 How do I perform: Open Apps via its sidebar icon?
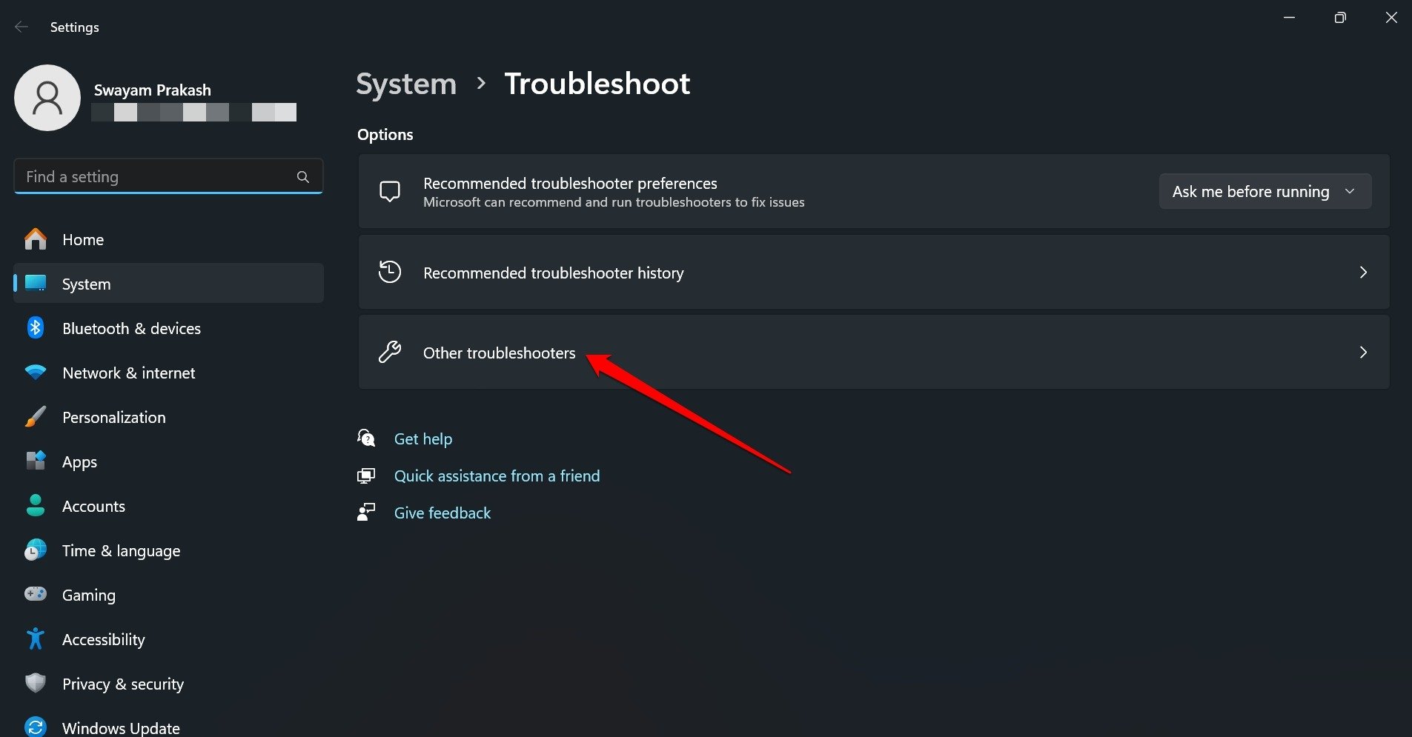coord(36,461)
